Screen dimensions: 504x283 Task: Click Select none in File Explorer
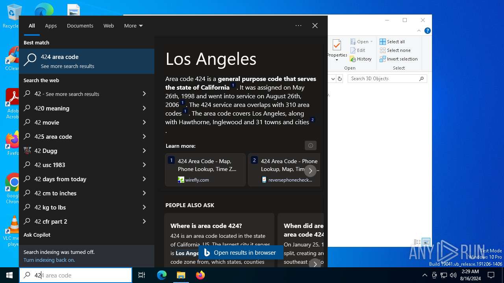point(395,50)
